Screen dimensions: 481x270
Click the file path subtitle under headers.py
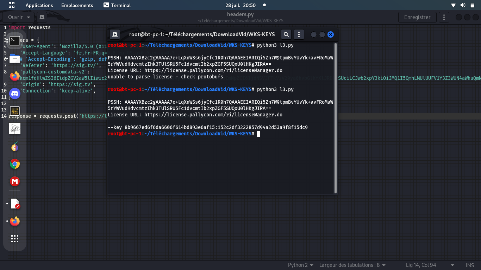241,21
